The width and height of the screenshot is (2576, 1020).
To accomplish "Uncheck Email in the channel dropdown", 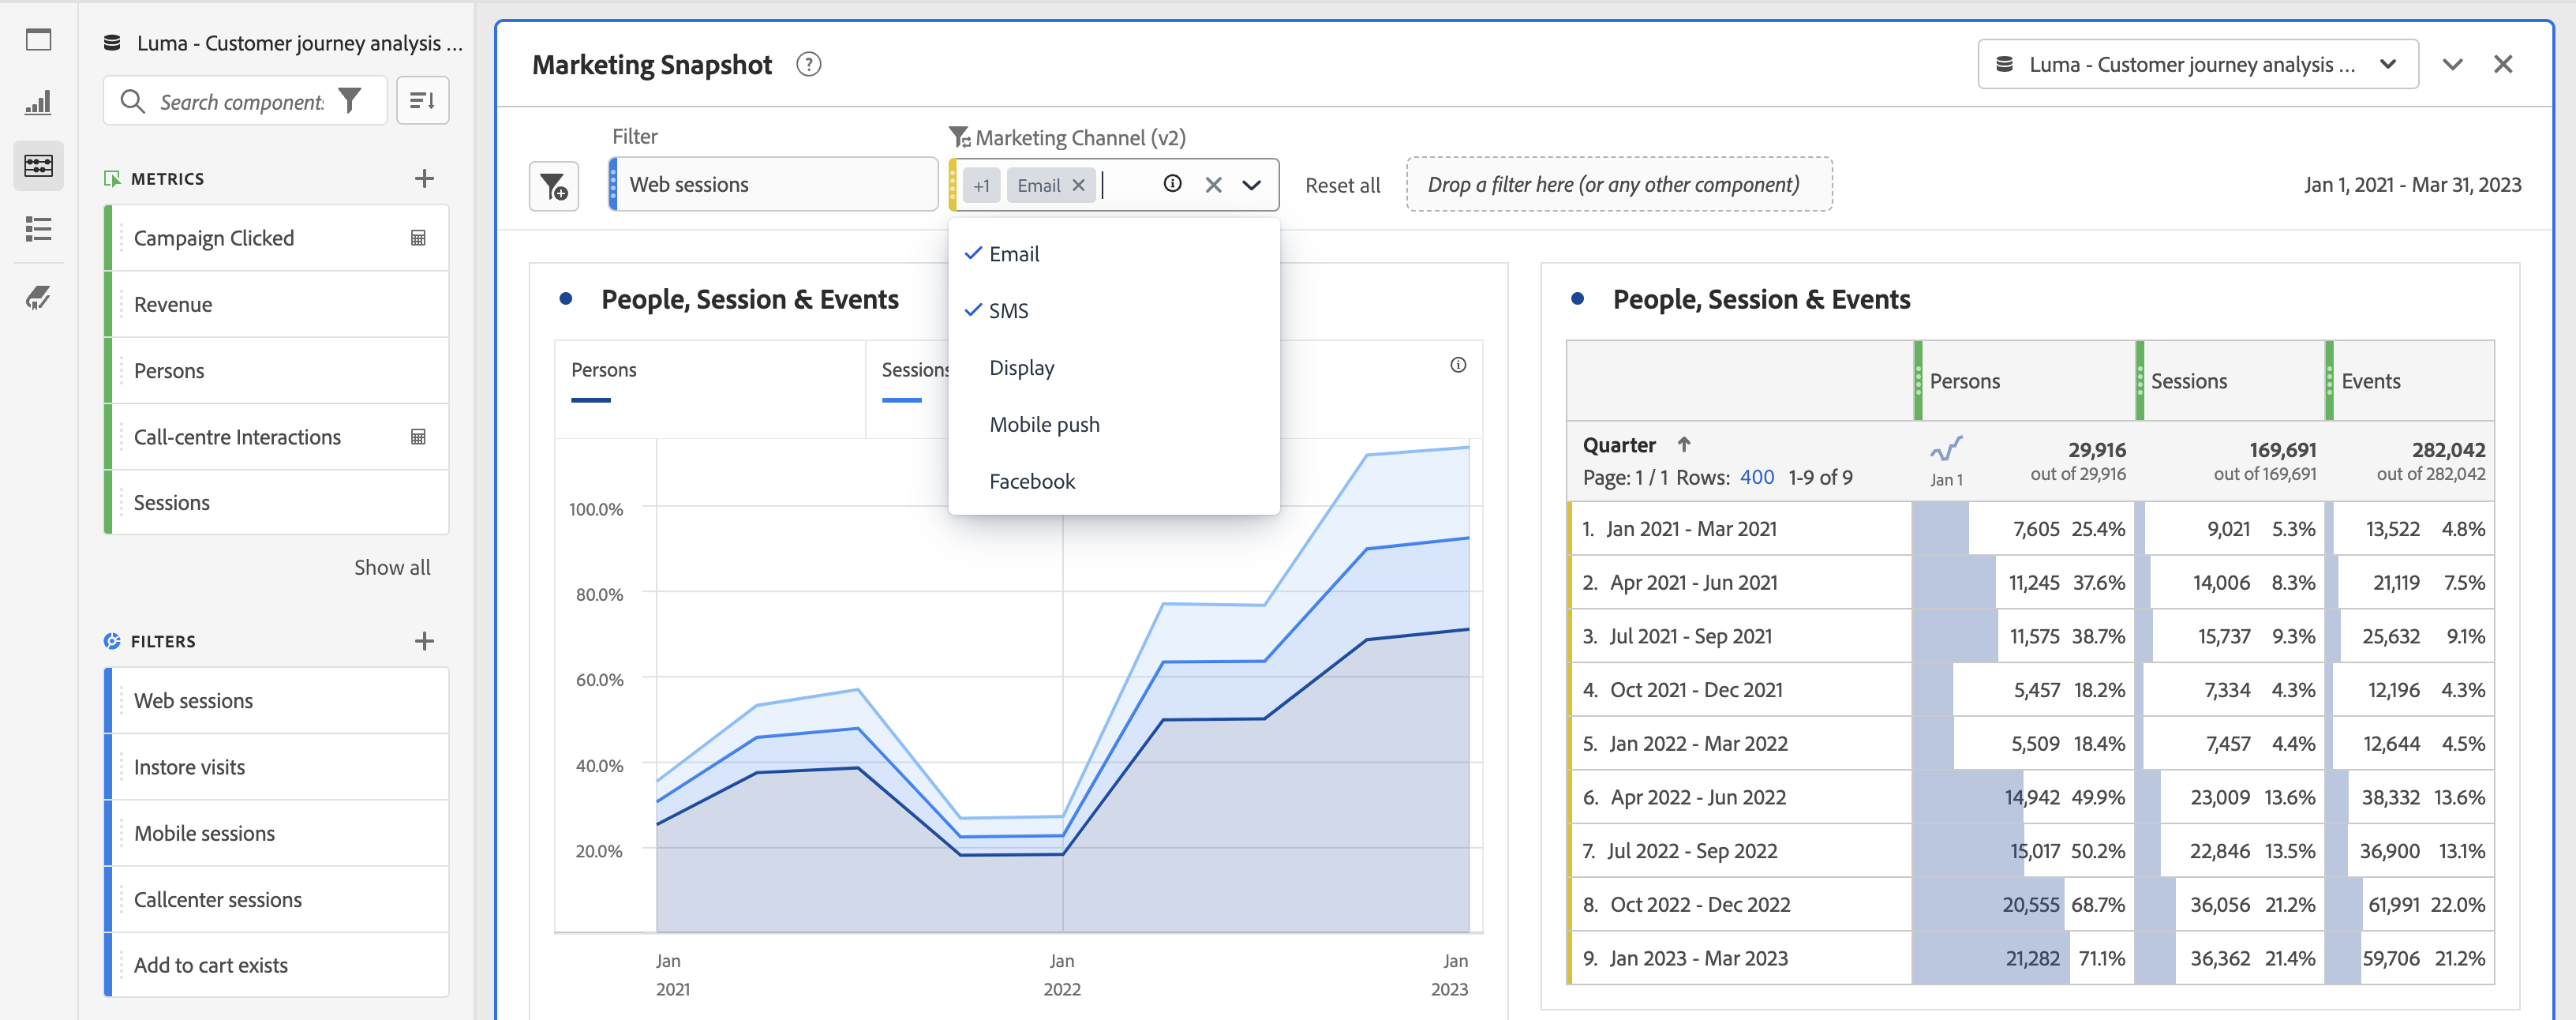I will 1014,254.
